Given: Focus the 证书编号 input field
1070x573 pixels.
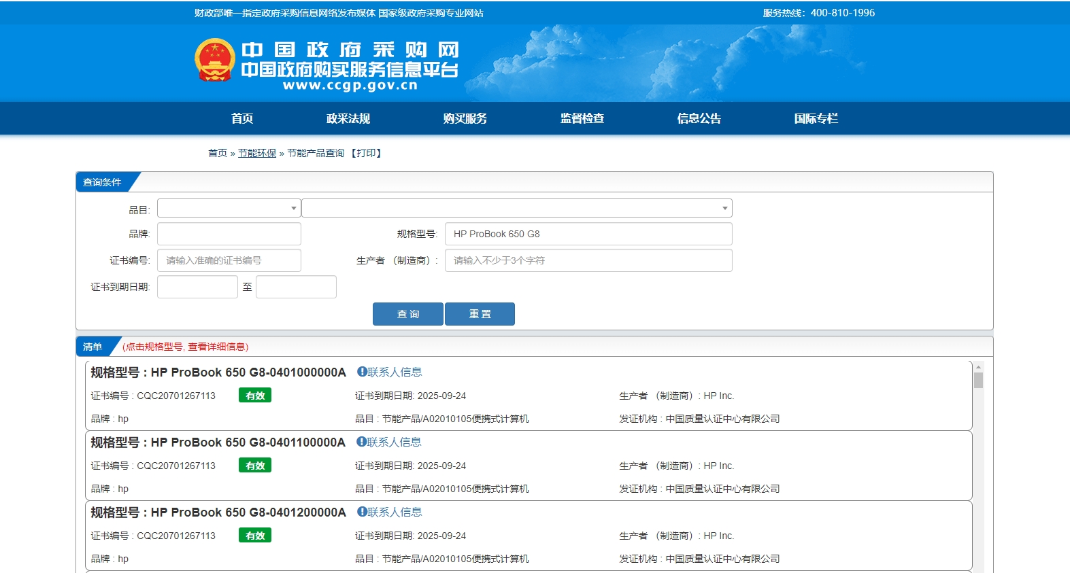Looking at the screenshot, I should coord(229,260).
